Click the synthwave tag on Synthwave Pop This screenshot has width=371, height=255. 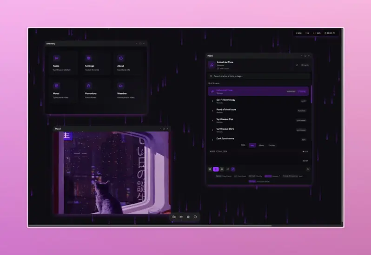click(301, 120)
